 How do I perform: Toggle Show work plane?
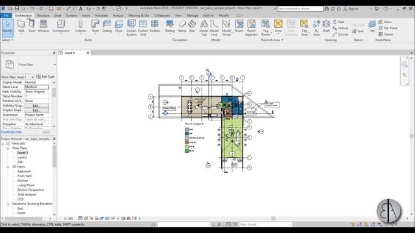coord(385,22)
